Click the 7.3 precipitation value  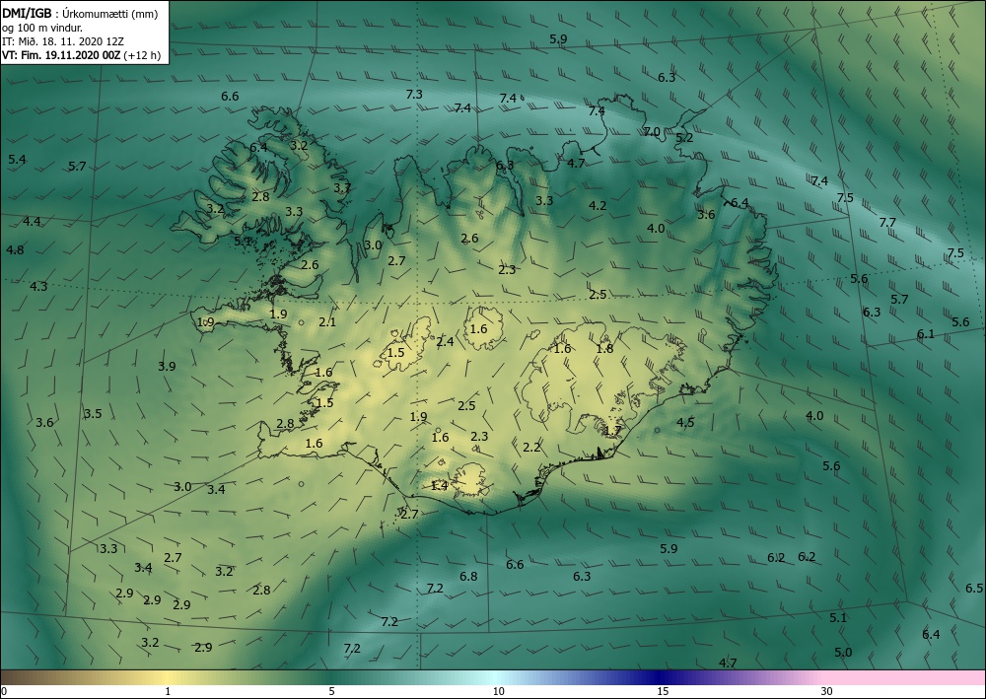[x=414, y=95]
